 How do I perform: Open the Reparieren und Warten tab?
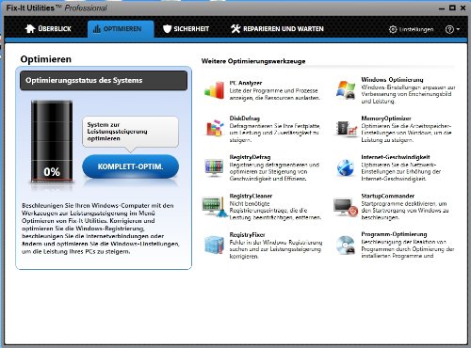point(277,29)
